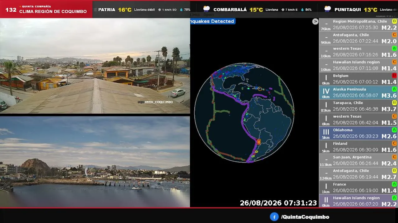Click the 26/08/2026 07:31:23 timestamp
Viewport: 398px width, 223px height.
coord(278,203)
